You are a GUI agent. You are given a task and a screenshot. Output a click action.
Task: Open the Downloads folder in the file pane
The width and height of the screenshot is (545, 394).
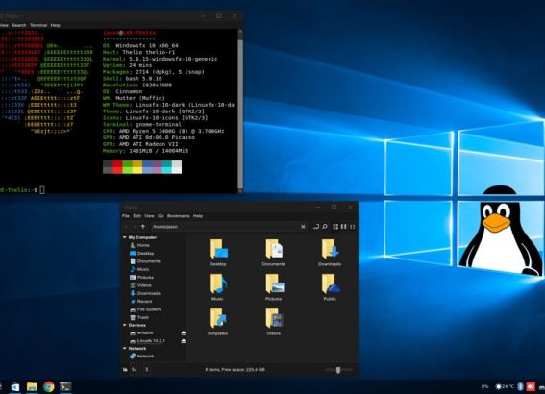click(330, 253)
